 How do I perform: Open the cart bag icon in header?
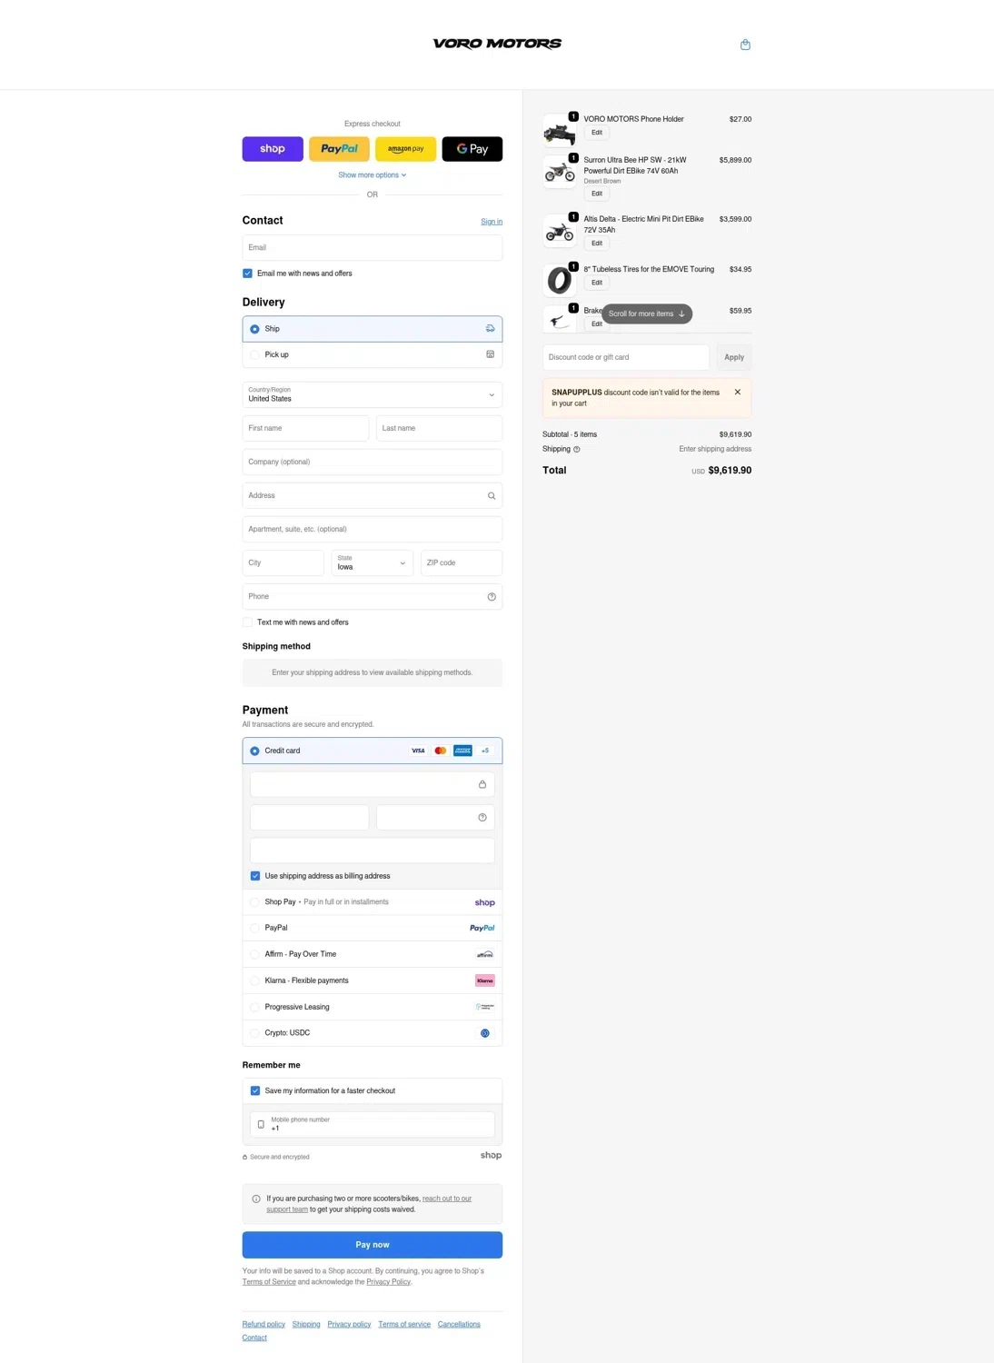[x=745, y=45]
